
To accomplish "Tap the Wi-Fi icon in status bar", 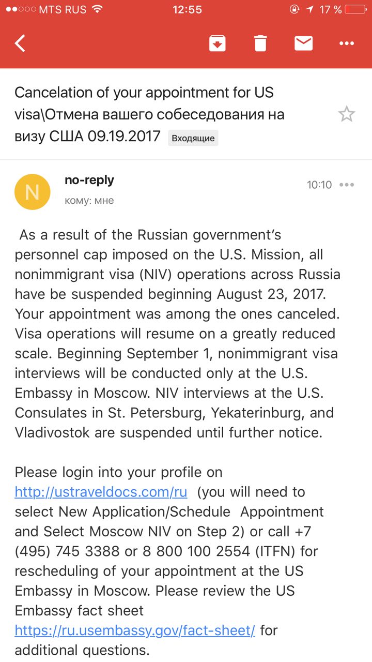I will tap(97, 9).
